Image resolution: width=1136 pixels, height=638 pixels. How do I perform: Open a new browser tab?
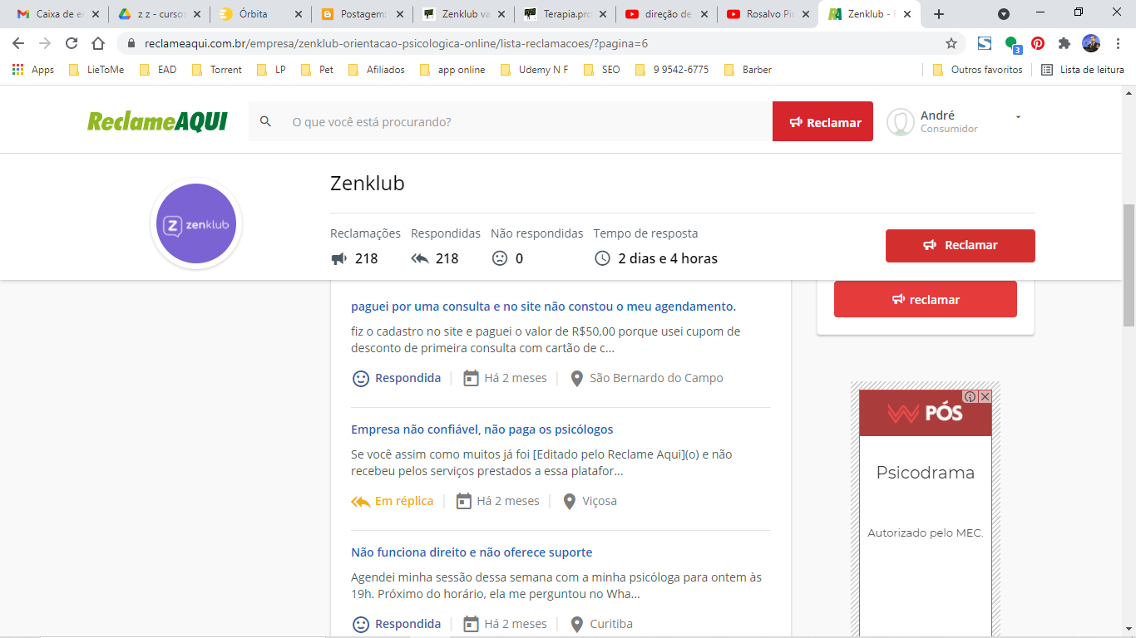click(939, 14)
